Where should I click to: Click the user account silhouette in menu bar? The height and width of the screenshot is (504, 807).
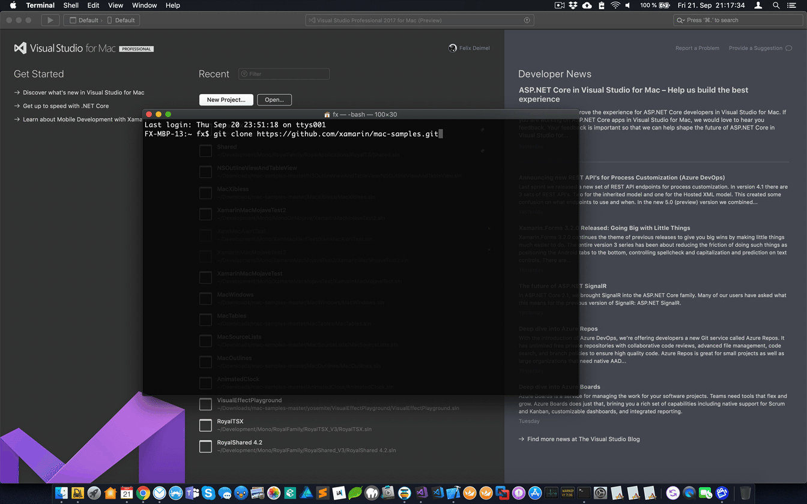coord(758,5)
